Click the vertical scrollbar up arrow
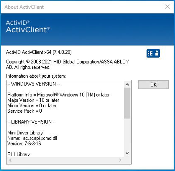This screenshot has height=171, width=175. click(127, 84)
